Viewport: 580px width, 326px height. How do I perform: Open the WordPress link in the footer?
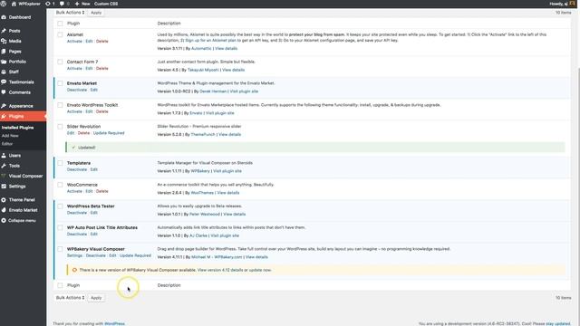115,324
